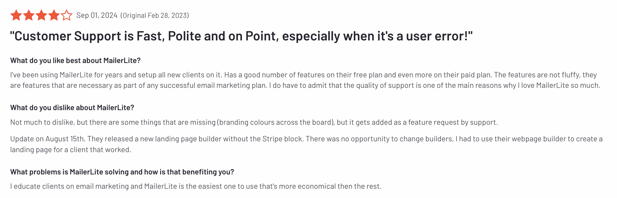Click the Sep 01, 2024 review date
This screenshot has height=198, width=617.
click(97, 15)
